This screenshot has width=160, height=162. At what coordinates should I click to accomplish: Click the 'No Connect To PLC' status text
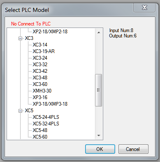click(x=31, y=24)
